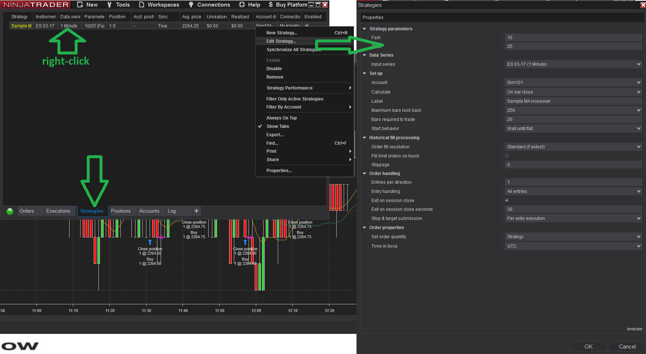Open the Account dropdown showing Sim101
Screen dimensions: 646x354
(573, 83)
